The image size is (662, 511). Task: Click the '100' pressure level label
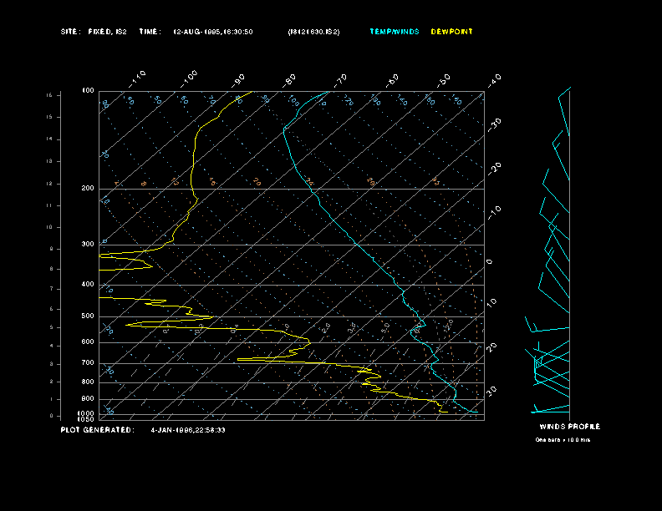pyautogui.click(x=88, y=91)
